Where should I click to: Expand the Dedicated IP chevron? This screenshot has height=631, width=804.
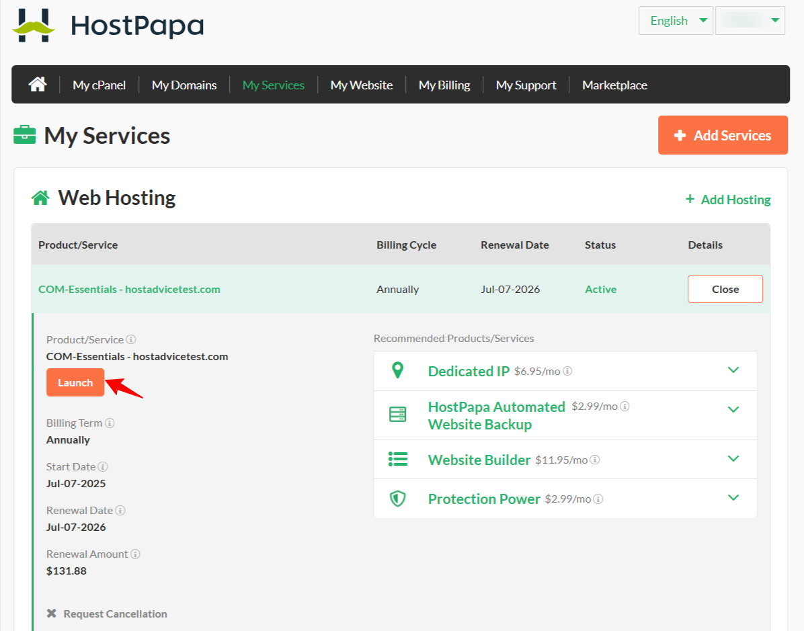[733, 370]
